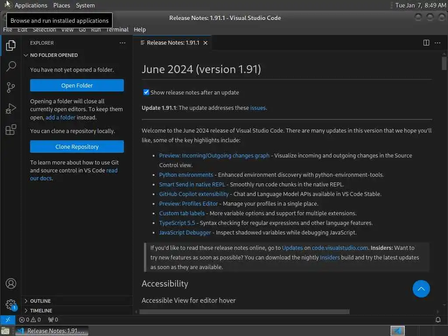Open the Search view icon
This screenshot has height=336, width=448.
[10, 66]
